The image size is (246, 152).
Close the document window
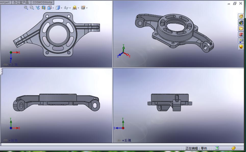[241, 3]
